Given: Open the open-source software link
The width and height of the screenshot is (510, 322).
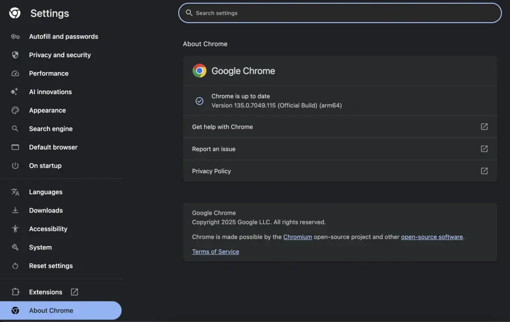Looking at the screenshot, I should [432, 237].
